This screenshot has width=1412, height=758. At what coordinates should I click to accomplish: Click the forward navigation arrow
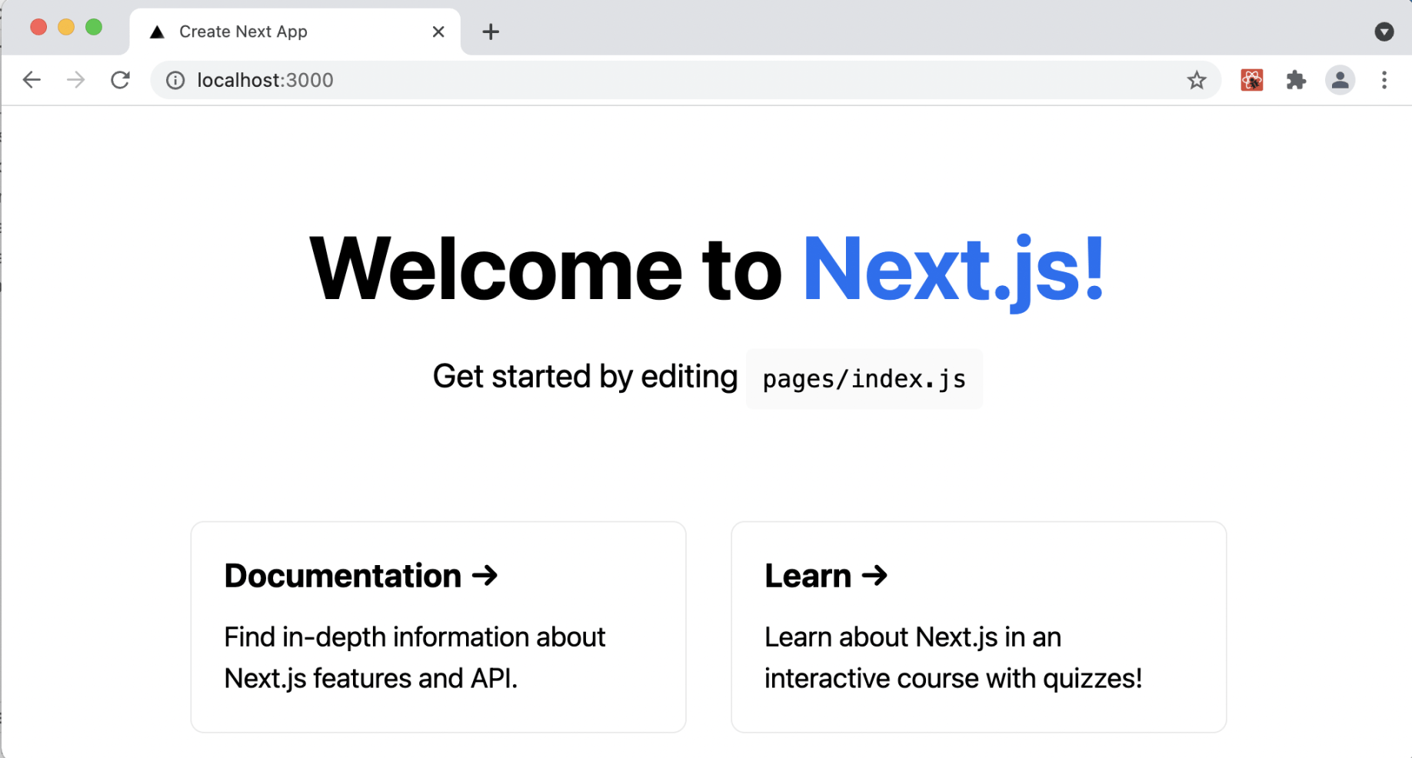point(75,80)
